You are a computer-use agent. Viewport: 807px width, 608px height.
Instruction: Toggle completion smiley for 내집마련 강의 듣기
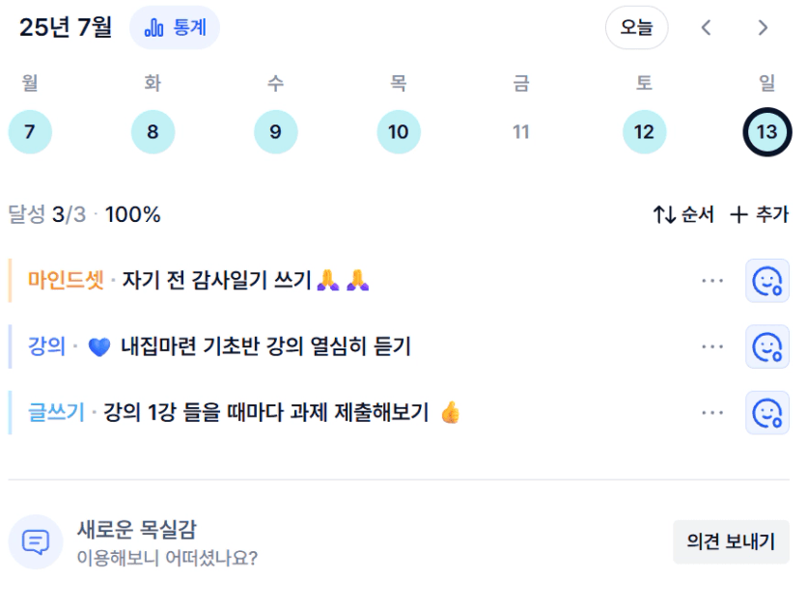pyautogui.click(x=766, y=346)
